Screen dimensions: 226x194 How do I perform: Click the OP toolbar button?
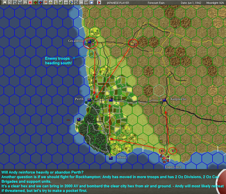(81, 3)
